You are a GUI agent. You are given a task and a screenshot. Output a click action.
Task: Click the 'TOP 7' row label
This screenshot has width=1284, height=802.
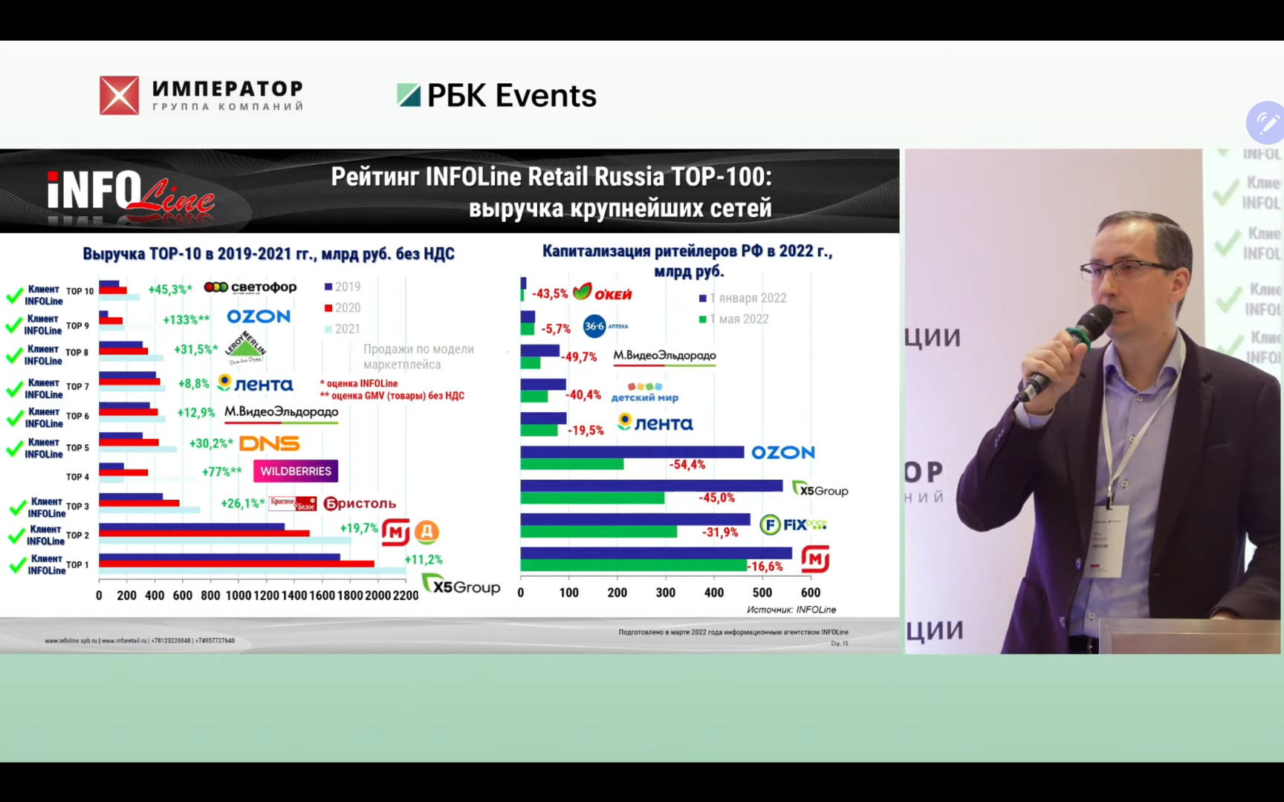pos(77,387)
